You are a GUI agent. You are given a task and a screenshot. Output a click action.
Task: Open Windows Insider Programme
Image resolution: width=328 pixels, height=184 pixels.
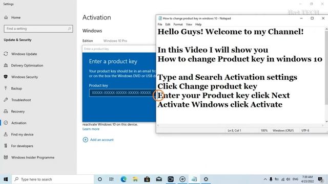click(33, 157)
